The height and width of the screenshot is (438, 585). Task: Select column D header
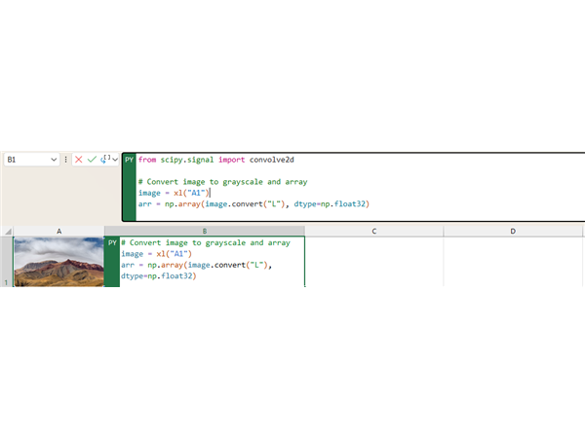[x=513, y=231]
